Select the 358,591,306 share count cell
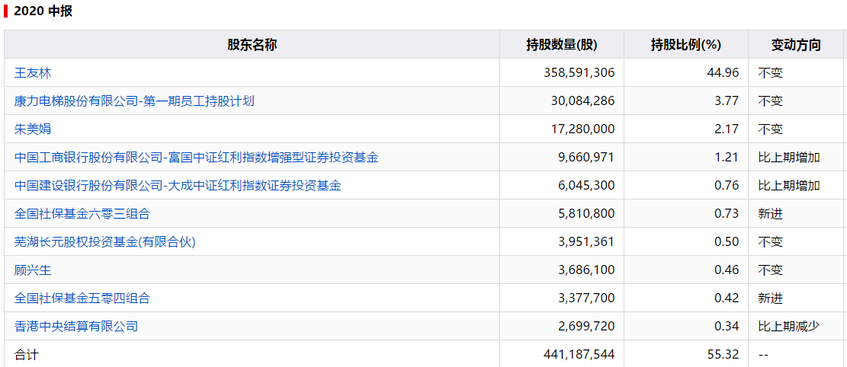 [x=579, y=73]
